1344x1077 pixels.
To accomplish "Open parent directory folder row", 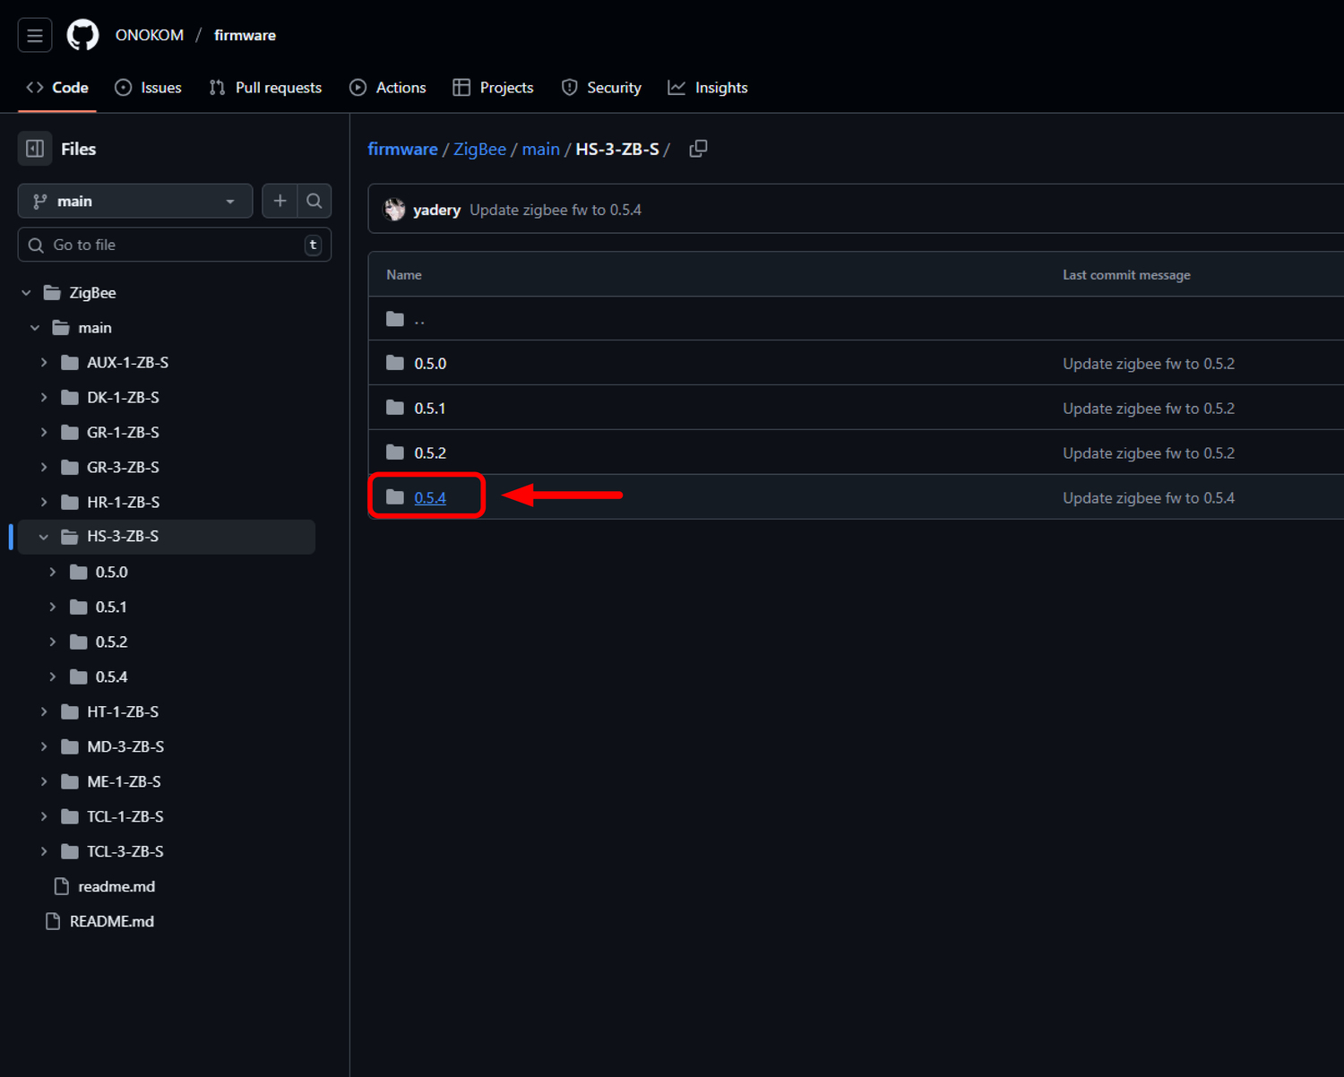I will [x=419, y=319].
